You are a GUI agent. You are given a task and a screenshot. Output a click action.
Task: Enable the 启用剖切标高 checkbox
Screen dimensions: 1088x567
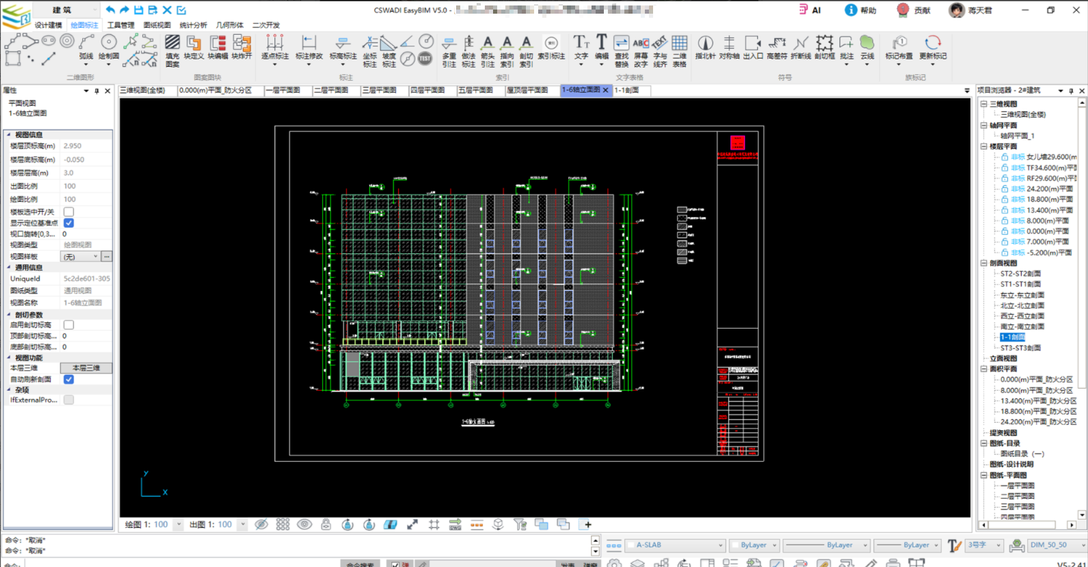[69, 325]
